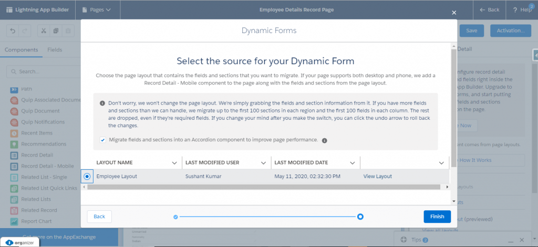Click the dialog vertical scrollbar
The width and height of the screenshot is (538, 247).
click(454, 108)
